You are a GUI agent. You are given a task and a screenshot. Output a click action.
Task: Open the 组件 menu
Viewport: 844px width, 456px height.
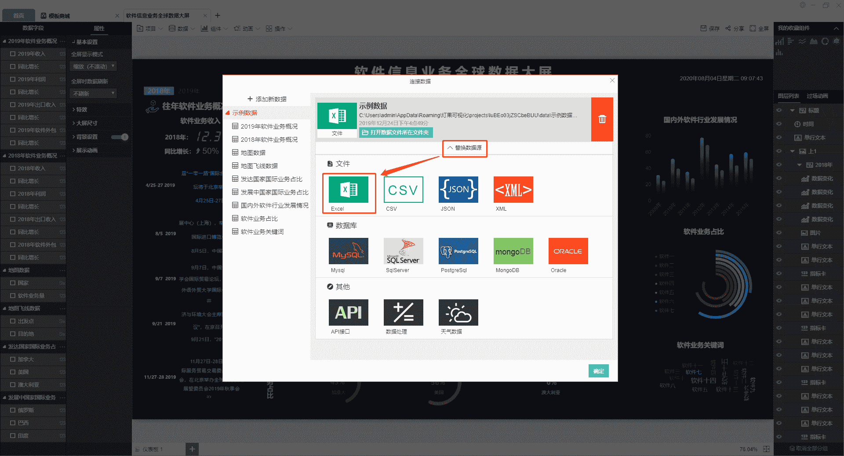tap(215, 29)
